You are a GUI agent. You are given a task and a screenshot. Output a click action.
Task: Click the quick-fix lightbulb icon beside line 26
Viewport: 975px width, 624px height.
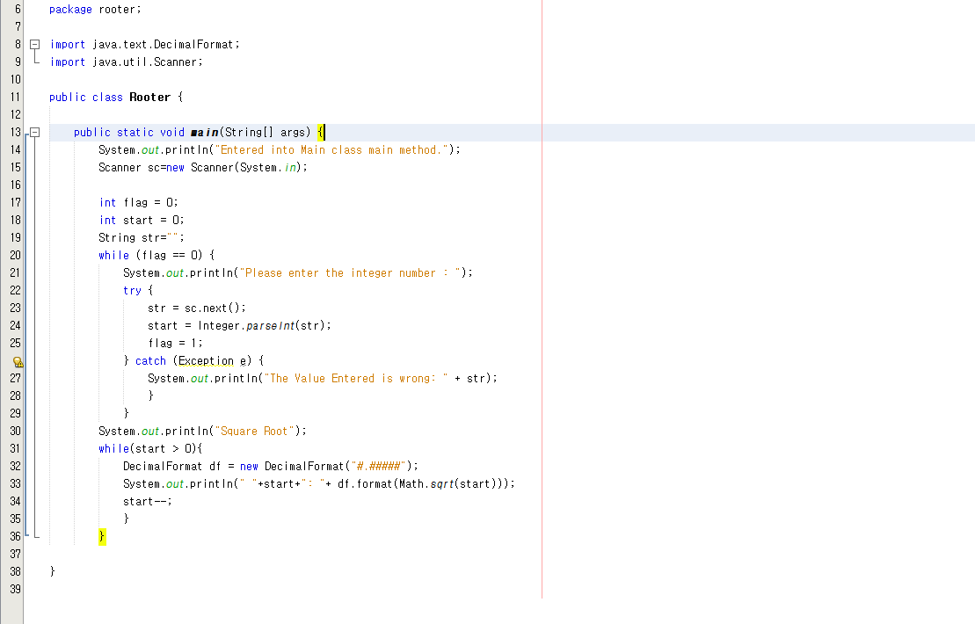pyautogui.click(x=18, y=360)
